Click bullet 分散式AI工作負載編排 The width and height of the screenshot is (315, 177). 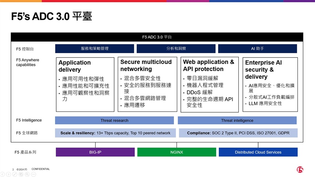[271, 97]
